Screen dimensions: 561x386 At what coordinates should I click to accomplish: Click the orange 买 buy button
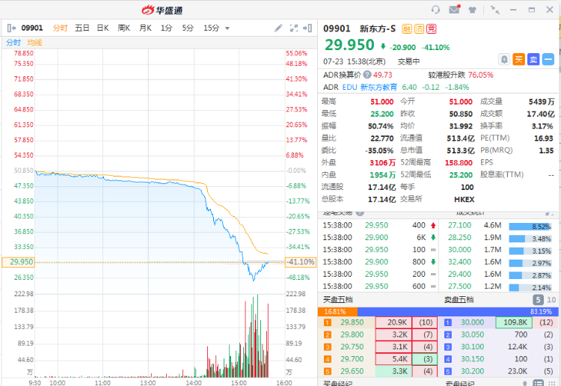(518, 59)
